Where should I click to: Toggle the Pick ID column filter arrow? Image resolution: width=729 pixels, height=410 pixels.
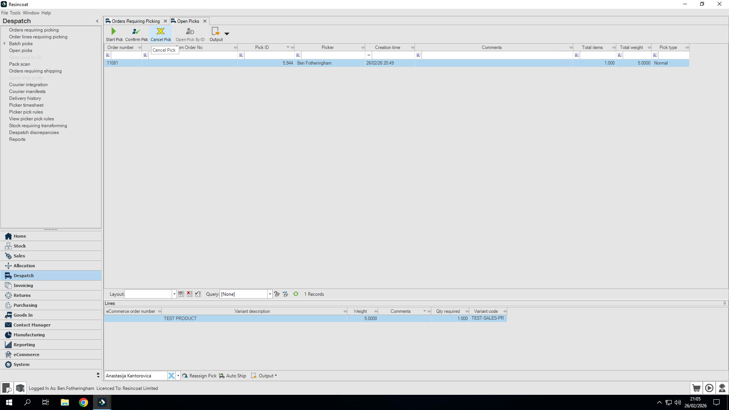(288, 47)
